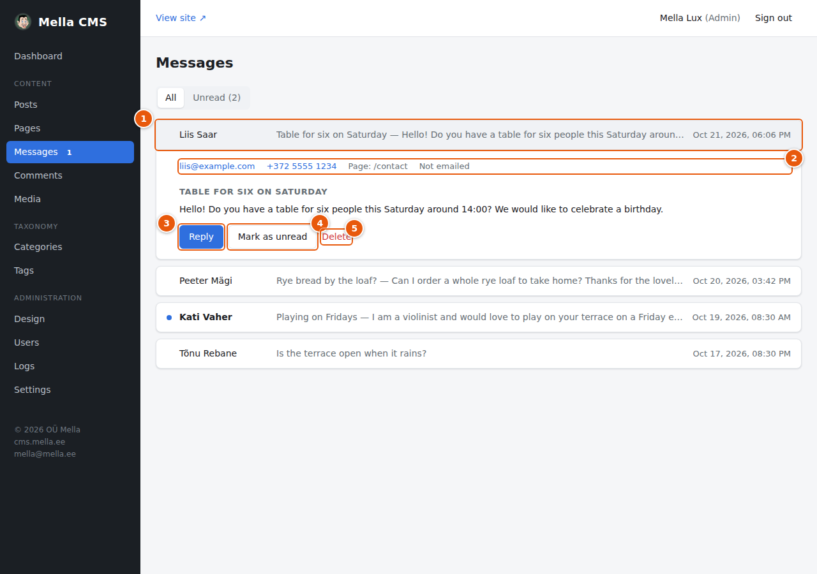Open the Tags page
The image size is (817, 574).
(70, 270)
